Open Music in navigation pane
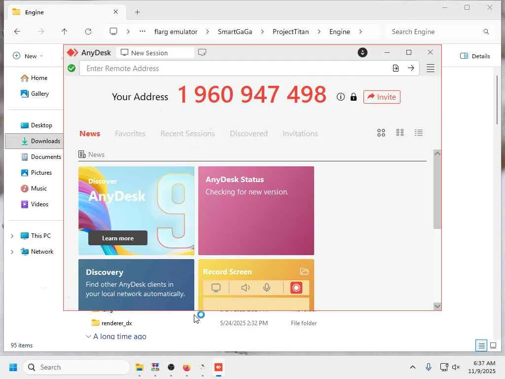The image size is (505, 379). point(34,189)
